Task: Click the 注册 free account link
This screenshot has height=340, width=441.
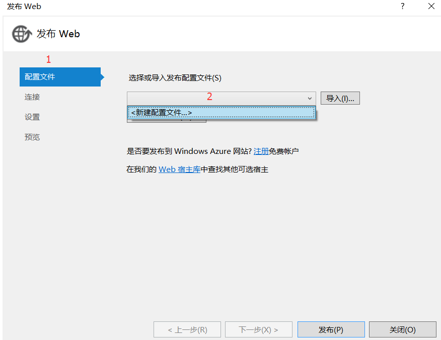Action: (261, 151)
